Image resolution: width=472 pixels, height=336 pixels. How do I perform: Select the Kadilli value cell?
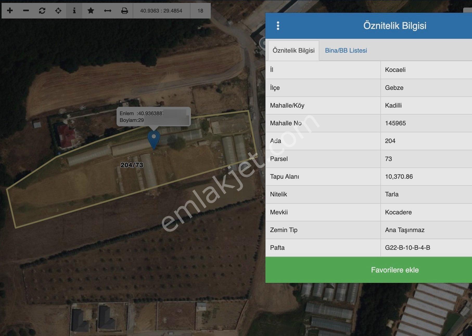426,105
